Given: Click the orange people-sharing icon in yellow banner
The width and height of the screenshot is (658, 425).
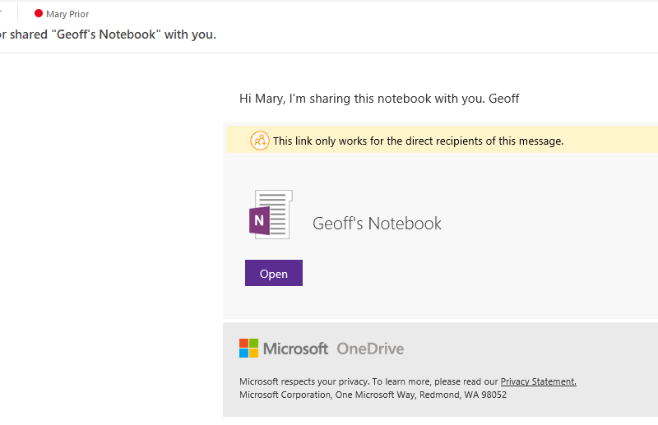Looking at the screenshot, I should 260,141.
